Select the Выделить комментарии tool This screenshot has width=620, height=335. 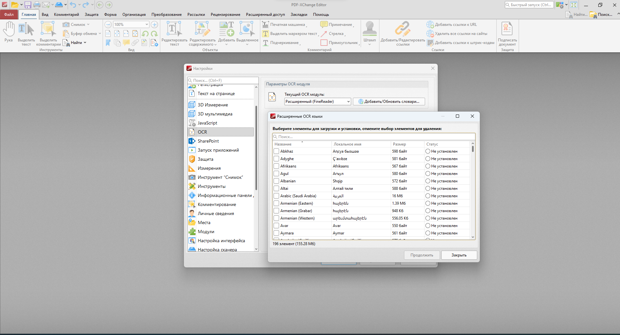pyautogui.click(x=48, y=34)
